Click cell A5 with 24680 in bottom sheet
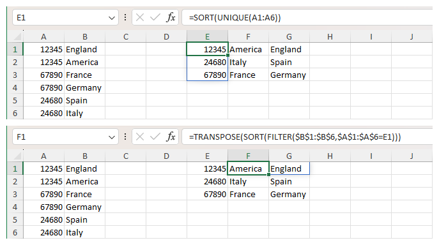This screenshot has width=439, height=245. tap(43, 219)
